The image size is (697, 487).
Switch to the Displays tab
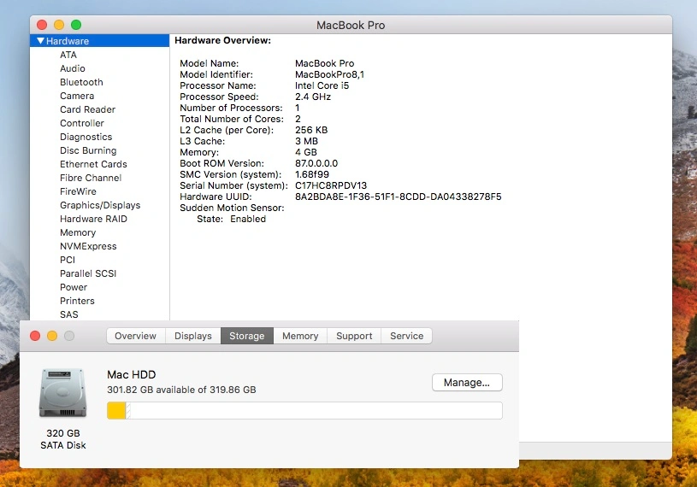click(x=193, y=336)
